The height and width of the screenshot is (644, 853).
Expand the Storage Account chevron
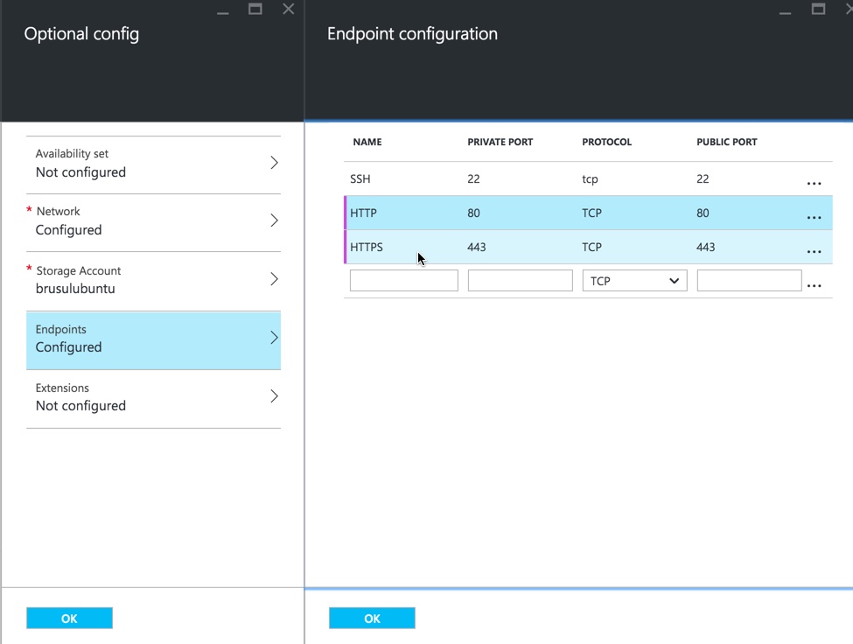(274, 279)
